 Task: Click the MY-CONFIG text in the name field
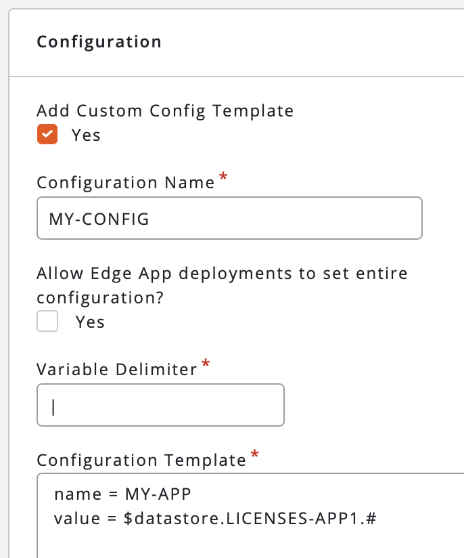(99, 219)
